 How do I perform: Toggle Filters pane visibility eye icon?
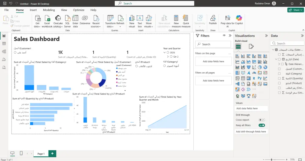coord(224,36)
